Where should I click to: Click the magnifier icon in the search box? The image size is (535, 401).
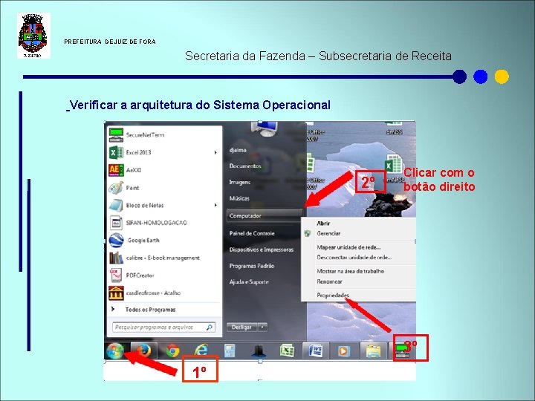[209, 327]
